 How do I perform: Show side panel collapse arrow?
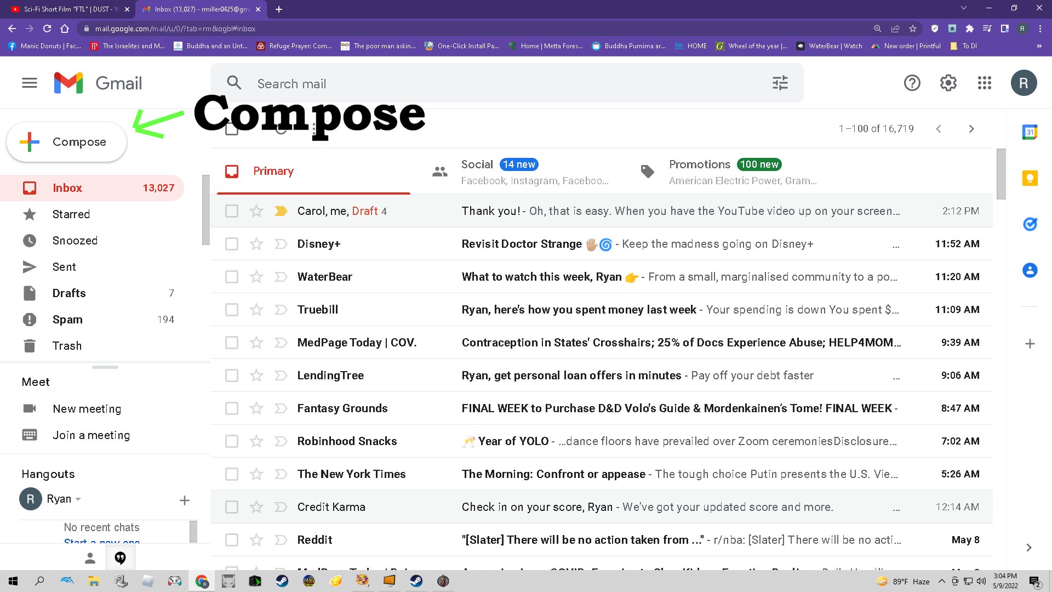pos(1028,548)
